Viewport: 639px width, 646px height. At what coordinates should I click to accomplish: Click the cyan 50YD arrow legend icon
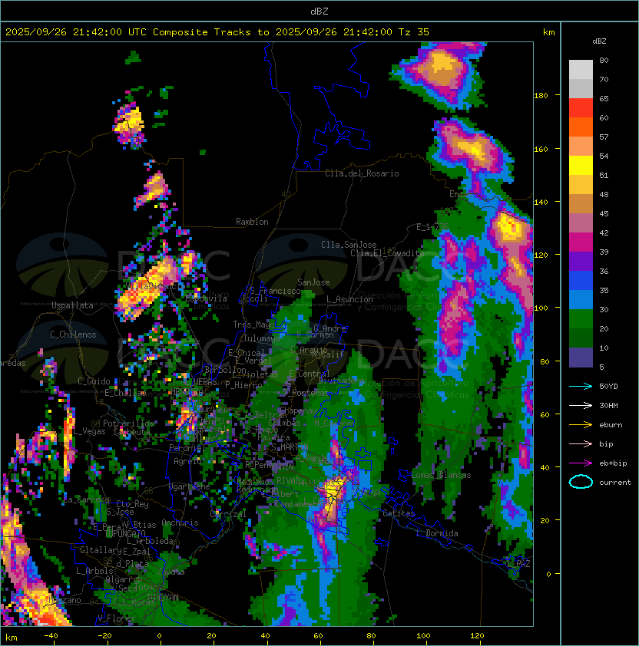point(581,386)
